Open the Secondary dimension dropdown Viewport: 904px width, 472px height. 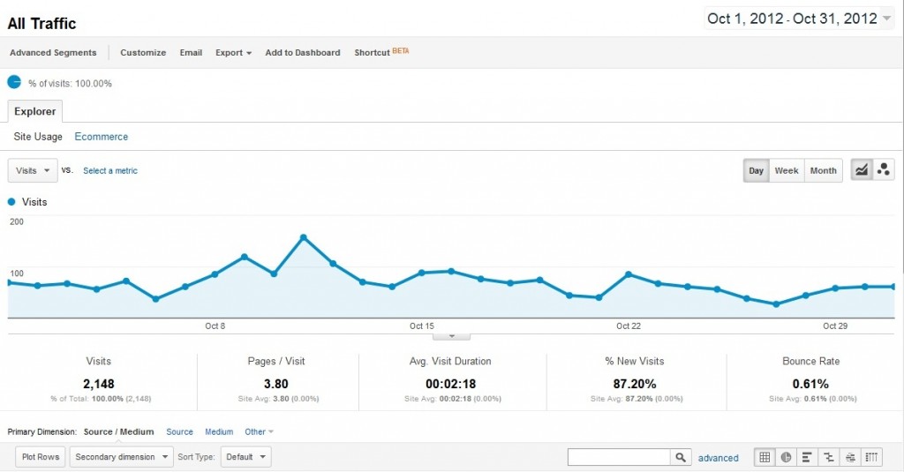(121, 457)
